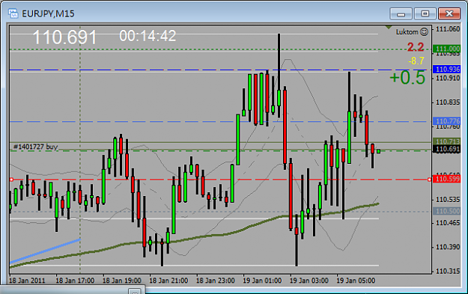This screenshot has height=294, width=468.
Task: Click the 00:14:42 candle countdown timer
Action: tap(148, 36)
